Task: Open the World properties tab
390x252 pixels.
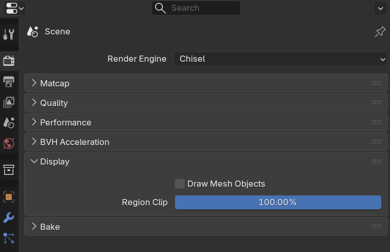Action: [9, 143]
